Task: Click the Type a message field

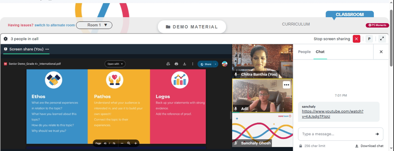Action: pyautogui.click(x=337, y=134)
